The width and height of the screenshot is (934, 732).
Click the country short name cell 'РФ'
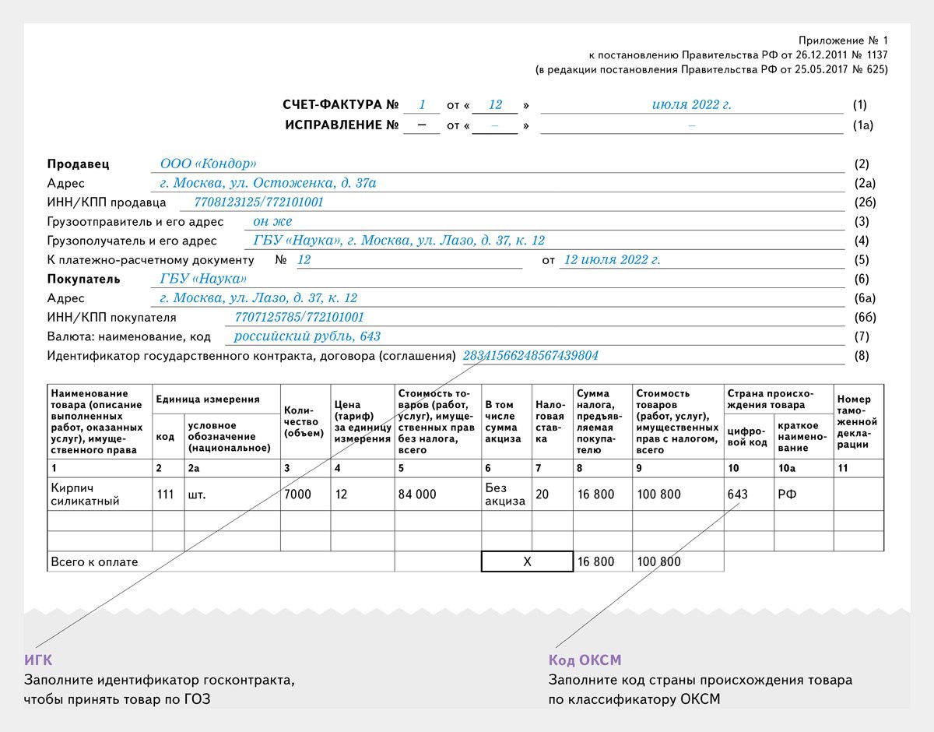pos(787,494)
